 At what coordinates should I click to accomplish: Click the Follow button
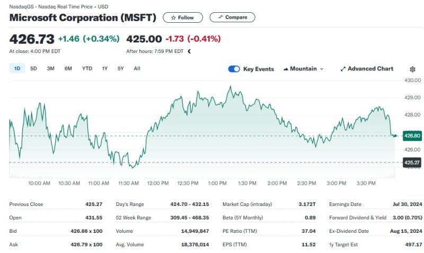pos(182,17)
